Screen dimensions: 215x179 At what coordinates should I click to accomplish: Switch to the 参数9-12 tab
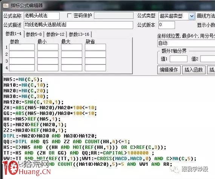point(55,34)
